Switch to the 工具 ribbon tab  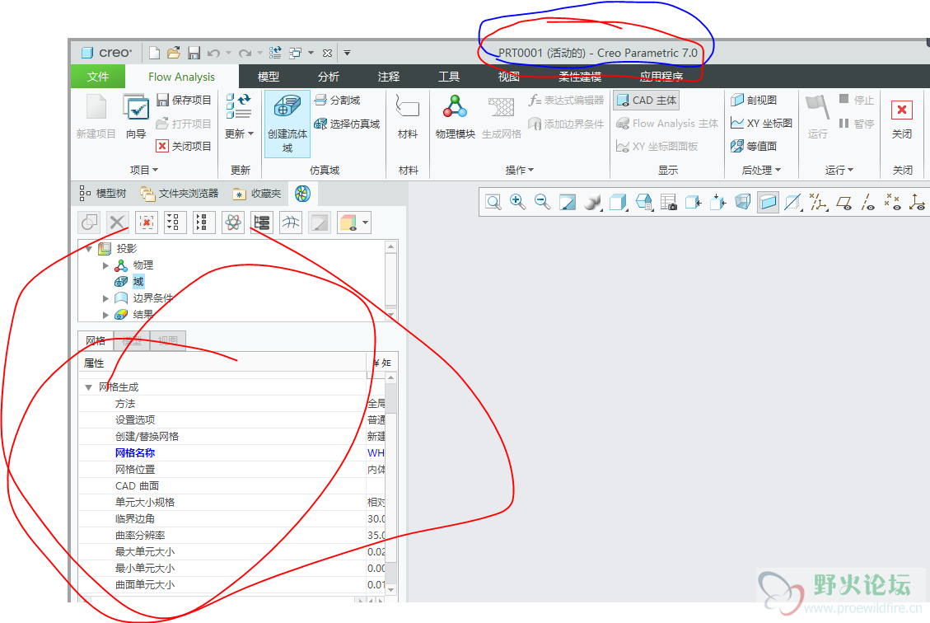(x=449, y=77)
